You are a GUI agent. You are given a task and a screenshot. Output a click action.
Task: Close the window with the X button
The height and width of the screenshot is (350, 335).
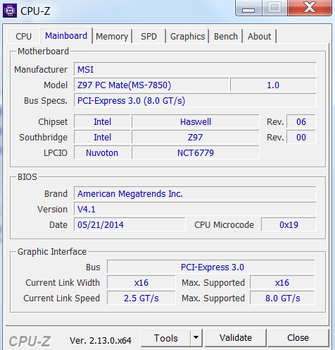pyautogui.click(x=310, y=8)
